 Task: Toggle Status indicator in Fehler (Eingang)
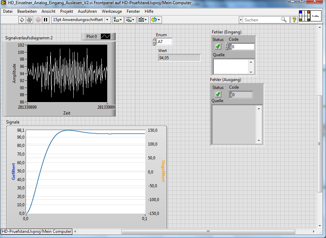point(218,46)
